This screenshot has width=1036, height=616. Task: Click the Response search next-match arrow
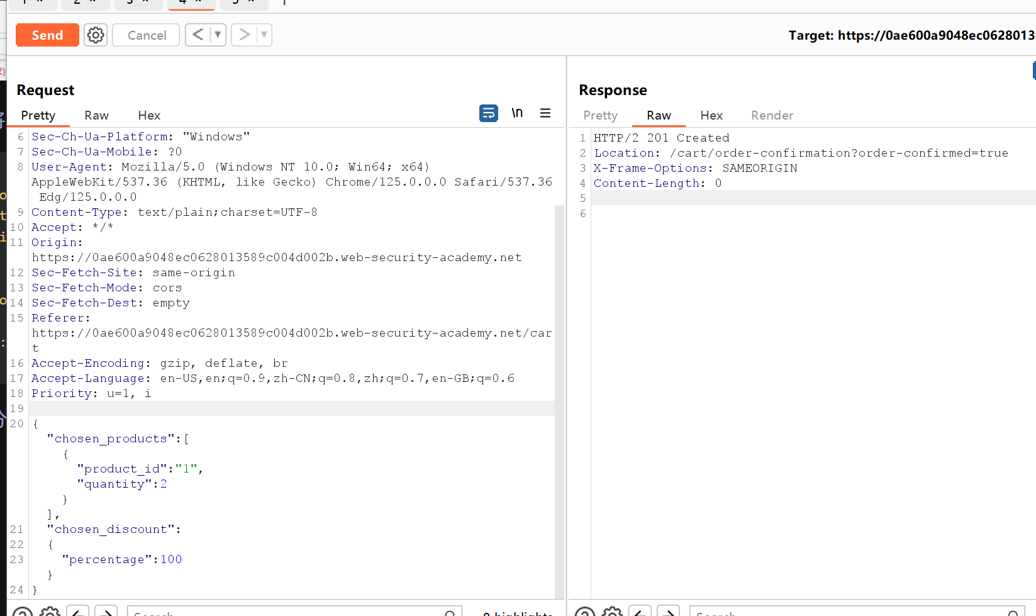(x=669, y=612)
